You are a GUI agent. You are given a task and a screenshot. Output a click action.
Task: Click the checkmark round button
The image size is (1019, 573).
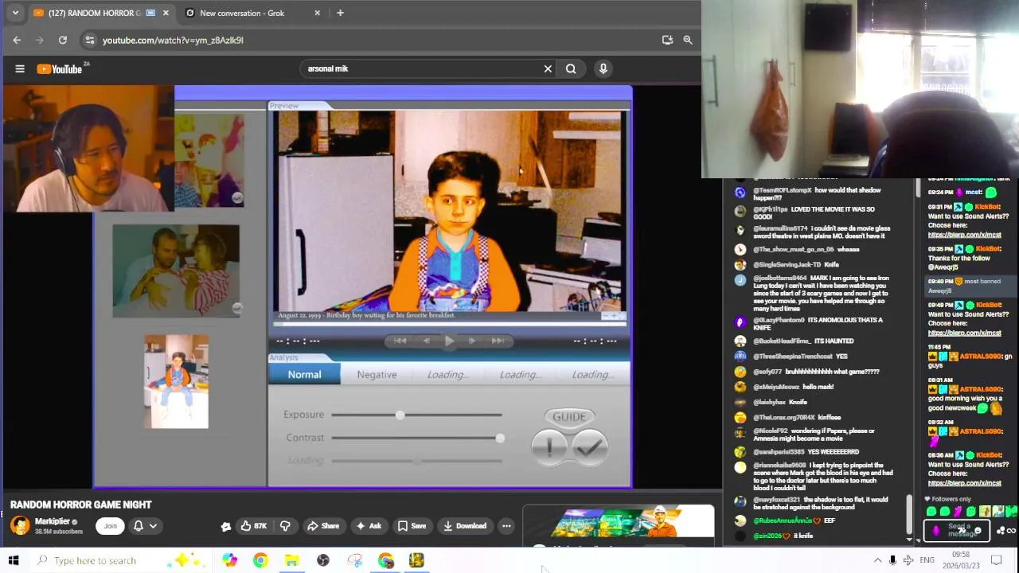point(588,447)
